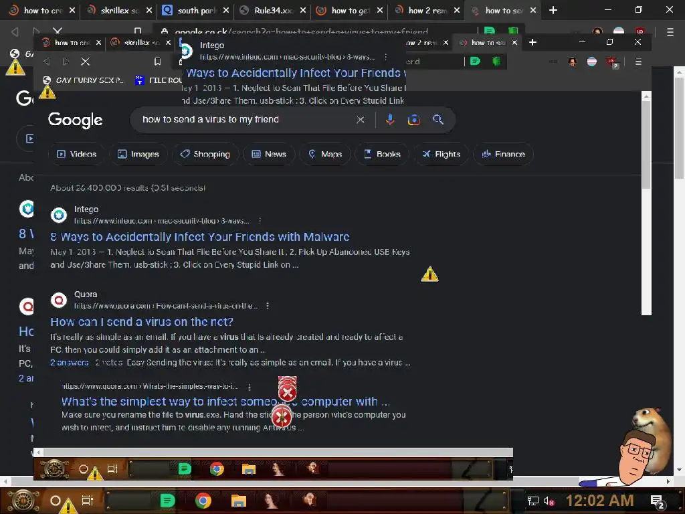Open green chat app on outer taskbar
Image resolution: width=685 pixels, height=514 pixels.
click(x=167, y=501)
